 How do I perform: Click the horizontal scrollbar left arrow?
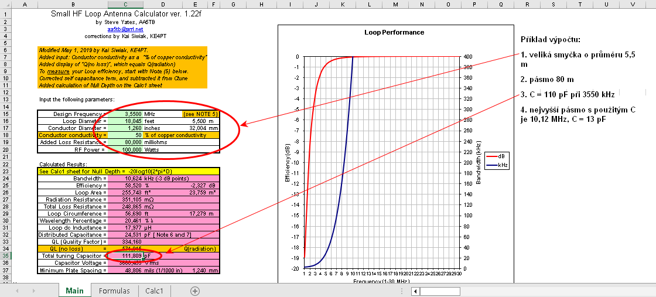coord(415,291)
